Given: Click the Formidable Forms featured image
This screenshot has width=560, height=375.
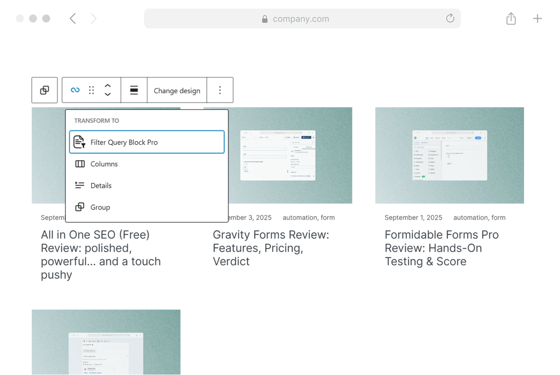Looking at the screenshot, I should 449,155.
